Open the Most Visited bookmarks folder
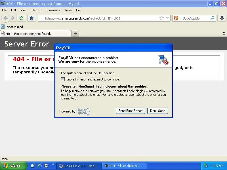 coord(12,27)
